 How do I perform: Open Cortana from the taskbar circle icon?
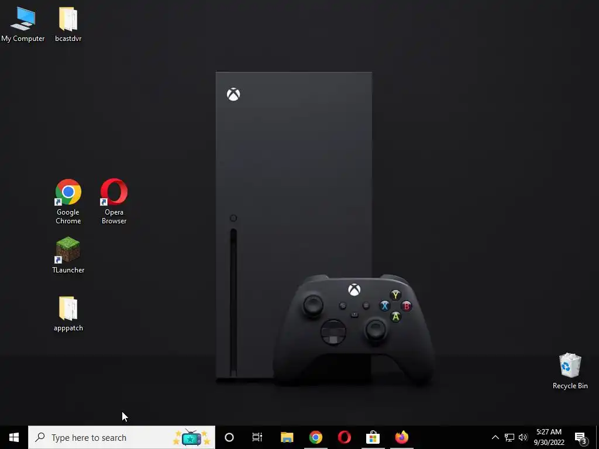[x=229, y=437]
